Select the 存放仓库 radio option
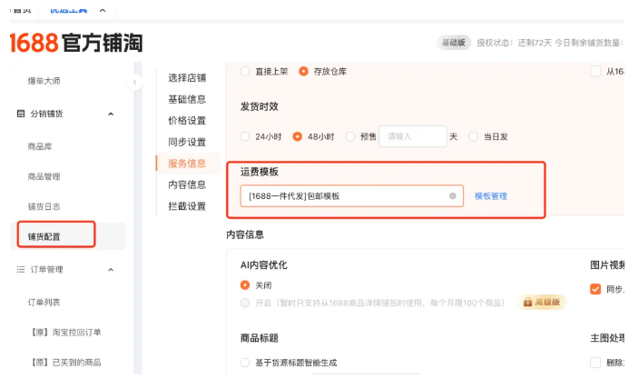Screen dimensions: 629x389 tap(304, 72)
